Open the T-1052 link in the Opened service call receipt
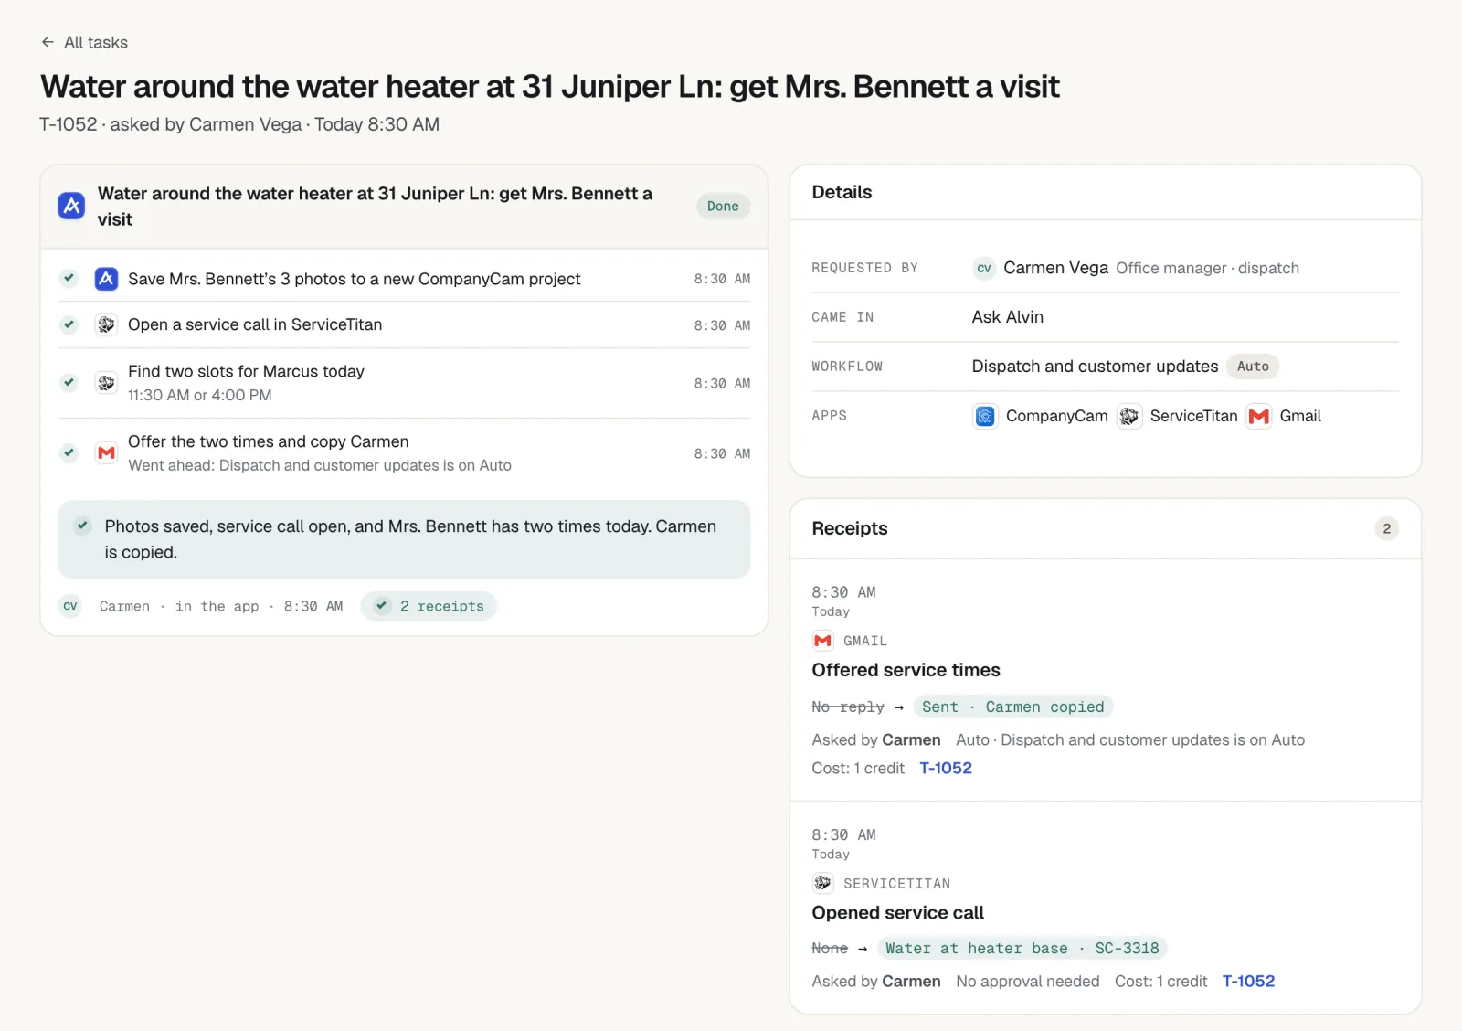 pyautogui.click(x=1248, y=981)
